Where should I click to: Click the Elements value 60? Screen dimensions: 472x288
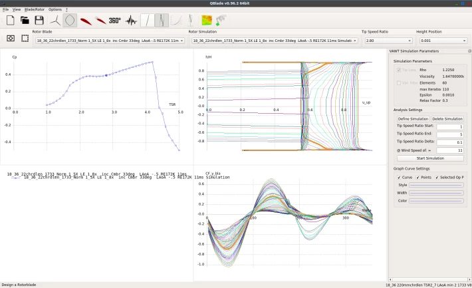click(445, 83)
